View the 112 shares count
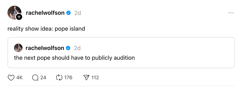 click(x=95, y=78)
